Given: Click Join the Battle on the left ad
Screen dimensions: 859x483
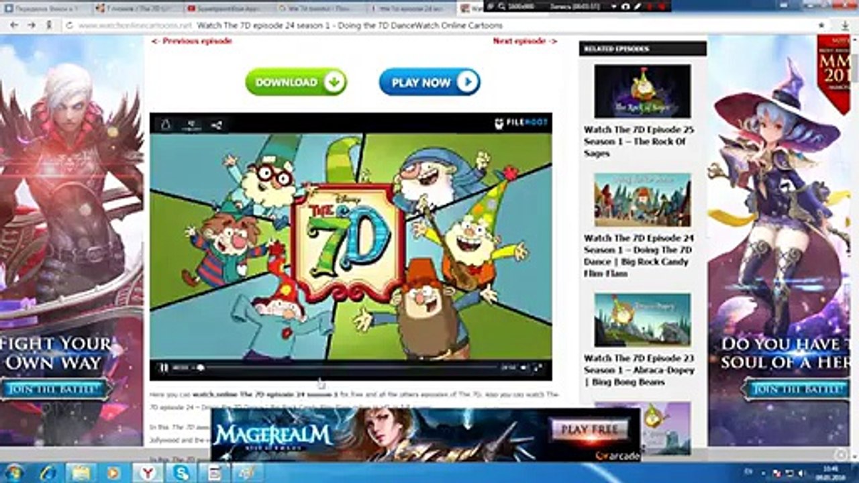Looking at the screenshot, I should [x=56, y=389].
